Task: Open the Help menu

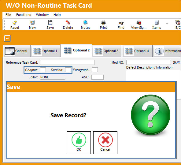Action: [x=57, y=15]
